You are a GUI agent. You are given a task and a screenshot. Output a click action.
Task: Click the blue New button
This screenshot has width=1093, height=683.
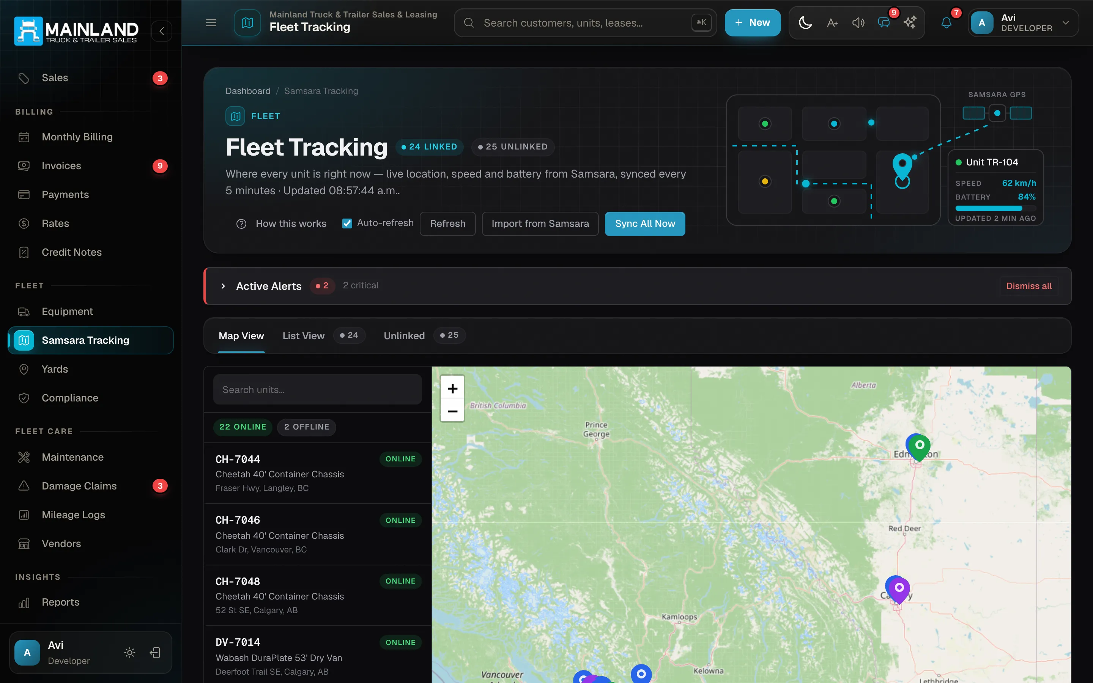pyautogui.click(x=753, y=23)
